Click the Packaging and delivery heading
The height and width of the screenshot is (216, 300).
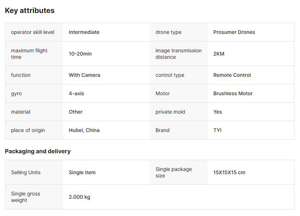coord(38,151)
